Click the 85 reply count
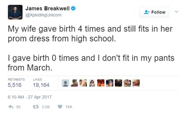This screenshot has width=187, height=114. tap(18, 107)
